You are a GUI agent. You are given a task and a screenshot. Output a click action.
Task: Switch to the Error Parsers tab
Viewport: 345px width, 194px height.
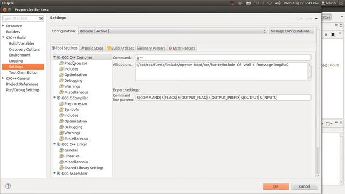tap(182, 48)
